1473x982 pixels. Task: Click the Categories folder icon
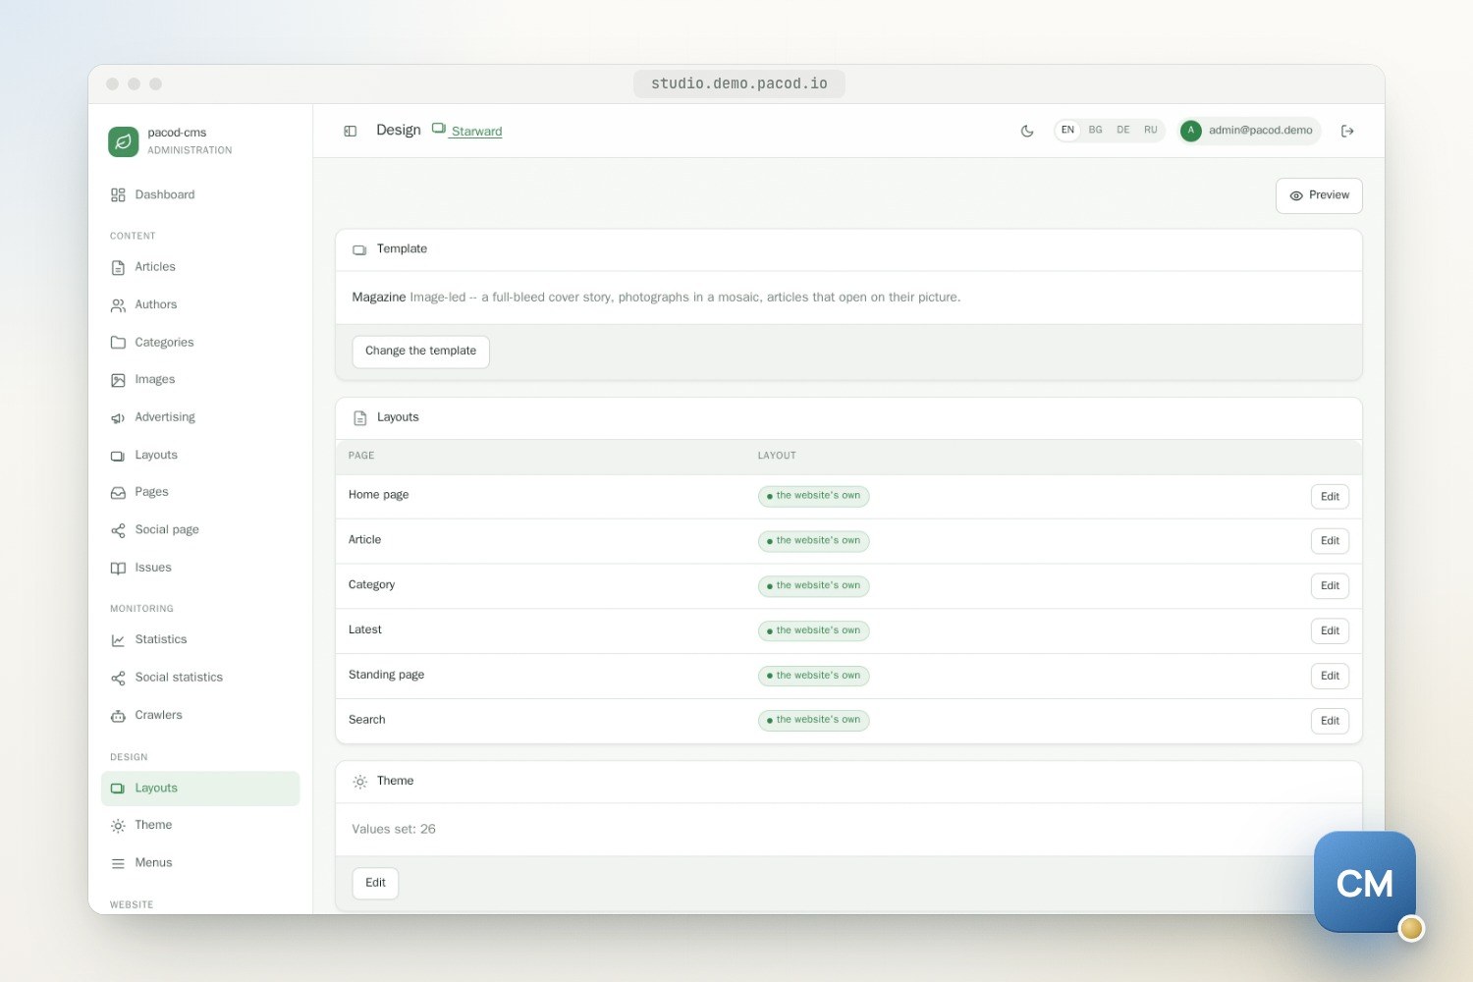(118, 342)
